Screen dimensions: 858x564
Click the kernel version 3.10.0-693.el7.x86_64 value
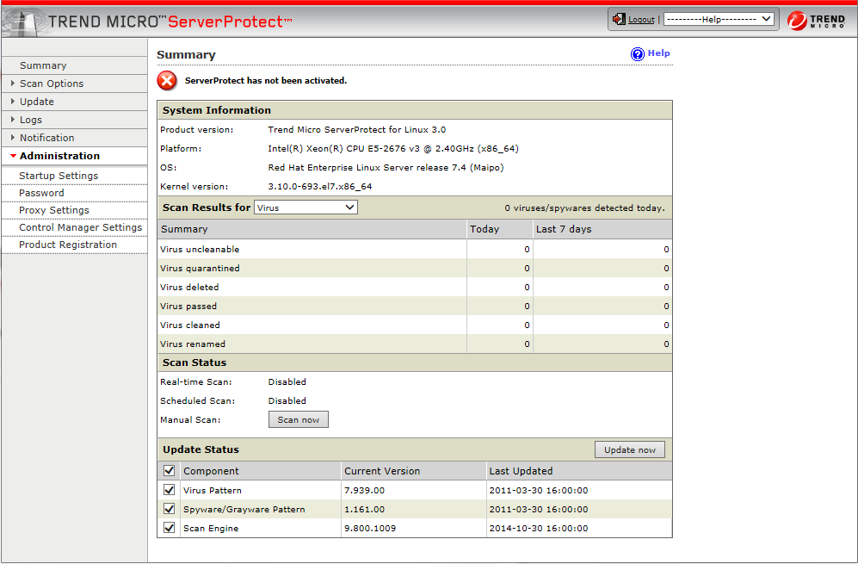tap(320, 186)
